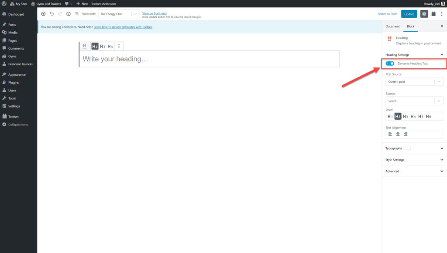The width and height of the screenshot is (447, 253).
Task: Align heading text center
Action: [x=398, y=134]
